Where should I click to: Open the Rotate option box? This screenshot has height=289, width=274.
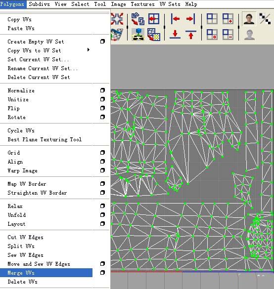coord(102,117)
